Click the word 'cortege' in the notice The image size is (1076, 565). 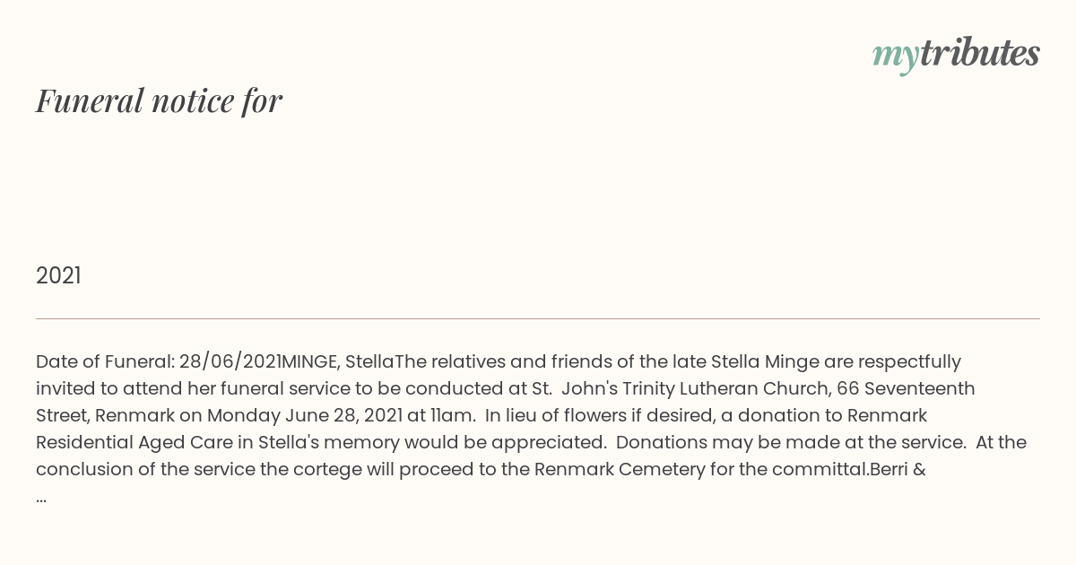pos(329,469)
